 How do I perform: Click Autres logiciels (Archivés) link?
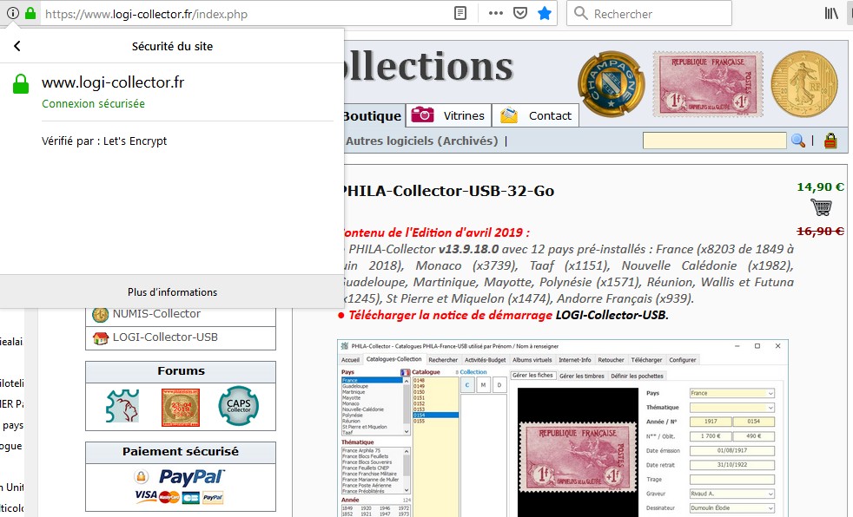(421, 141)
